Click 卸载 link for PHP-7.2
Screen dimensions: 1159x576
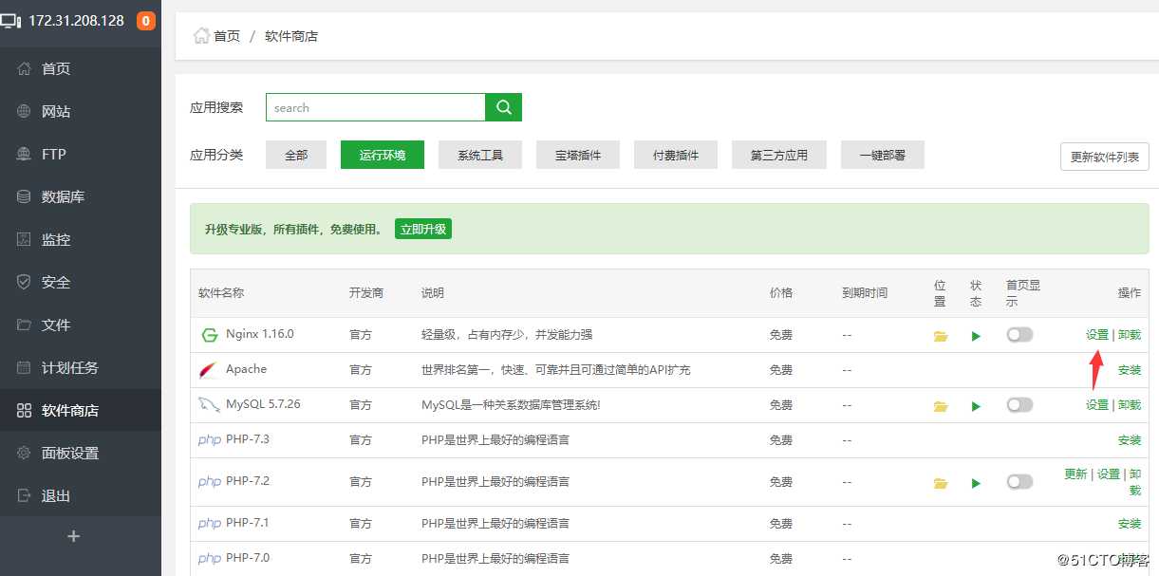[x=1135, y=482]
